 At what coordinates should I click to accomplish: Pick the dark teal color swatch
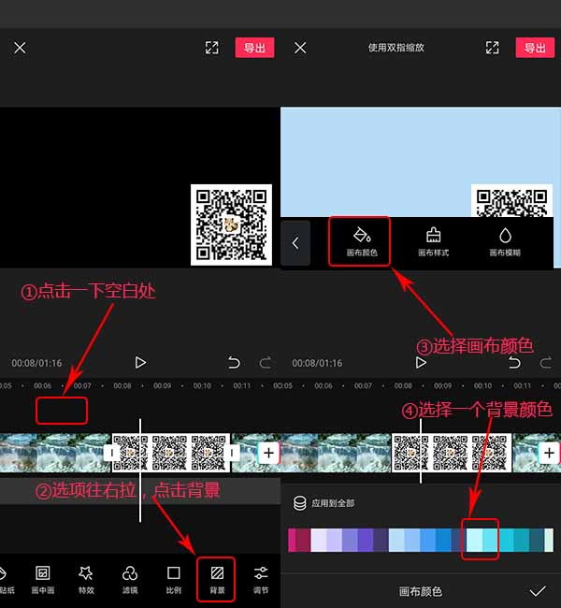(537, 540)
